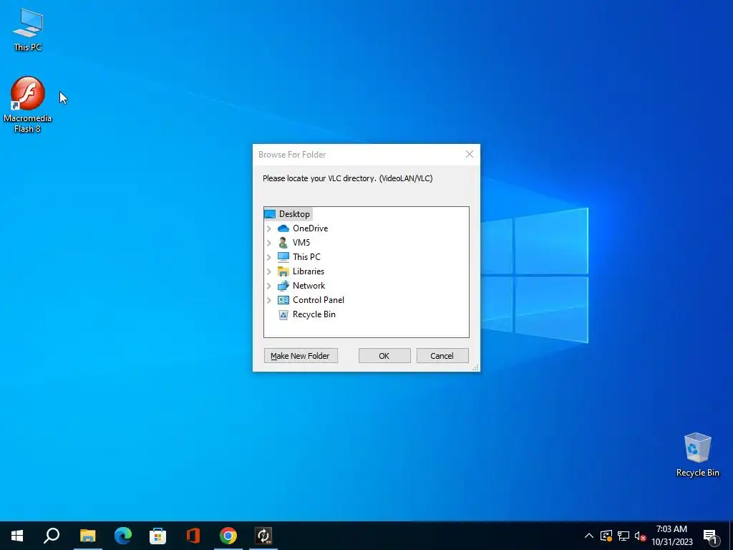Open Office from taskbar
This screenshot has height=550, width=733.
pos(193,536)
